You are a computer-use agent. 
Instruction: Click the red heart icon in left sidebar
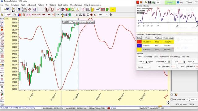click(x=2, y=30)
